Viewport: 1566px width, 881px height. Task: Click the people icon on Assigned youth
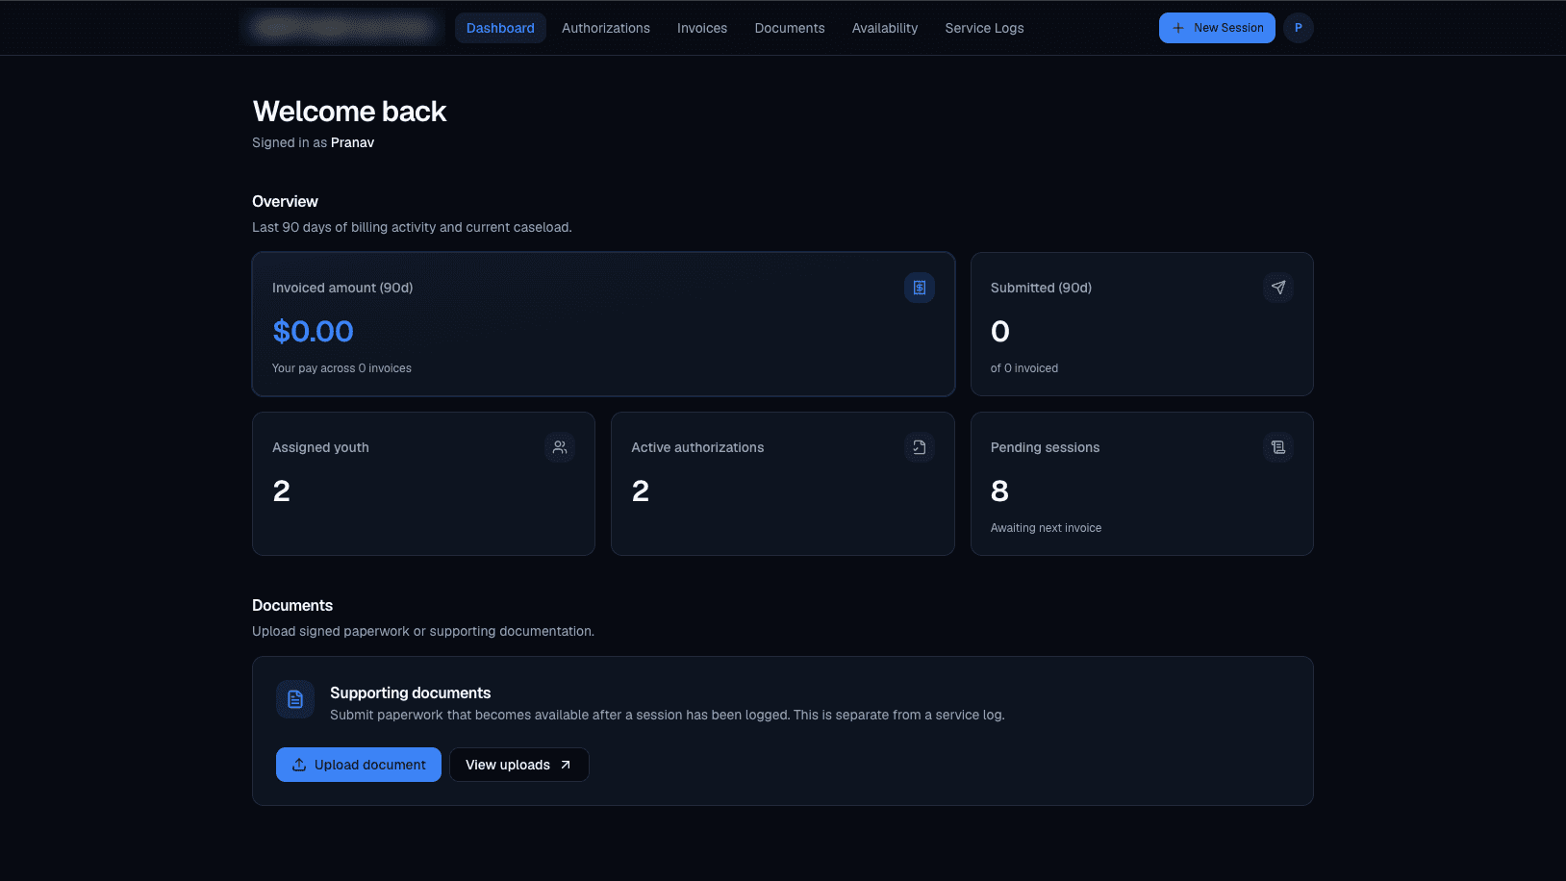(x=560, y=447)
